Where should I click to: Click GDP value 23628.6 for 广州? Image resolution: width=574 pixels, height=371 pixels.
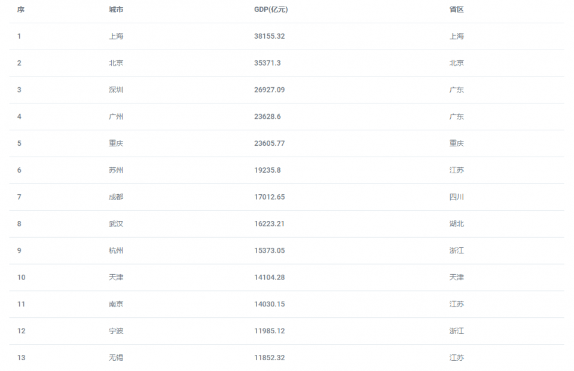[267, 116]
